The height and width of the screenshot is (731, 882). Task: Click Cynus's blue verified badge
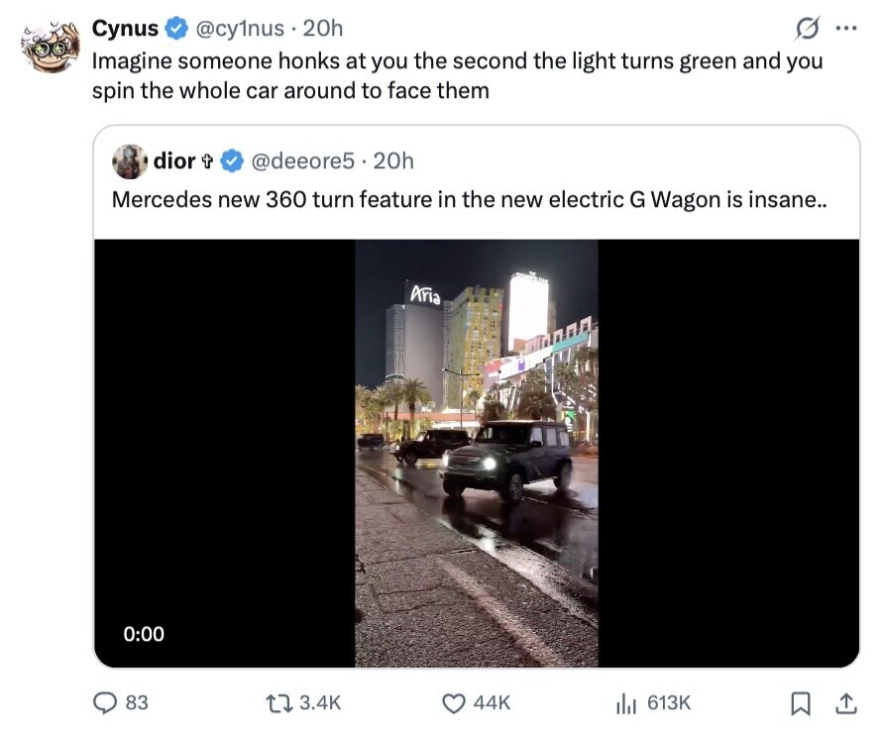click(175, 30)
